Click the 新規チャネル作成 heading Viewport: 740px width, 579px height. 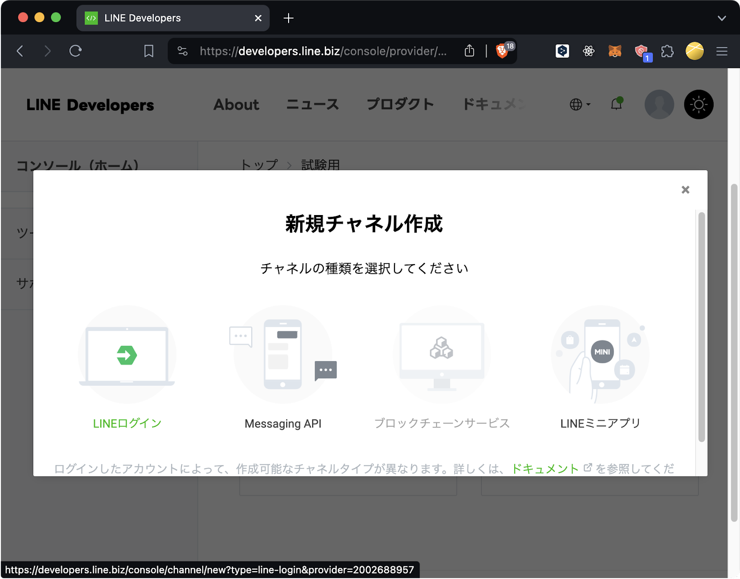point(364,224)
